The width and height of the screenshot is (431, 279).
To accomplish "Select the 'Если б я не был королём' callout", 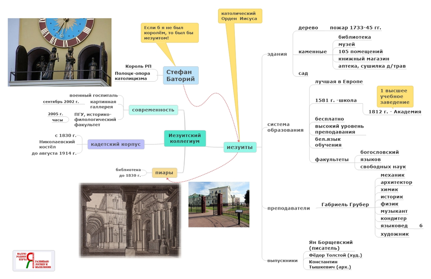I will coord(170,33).
